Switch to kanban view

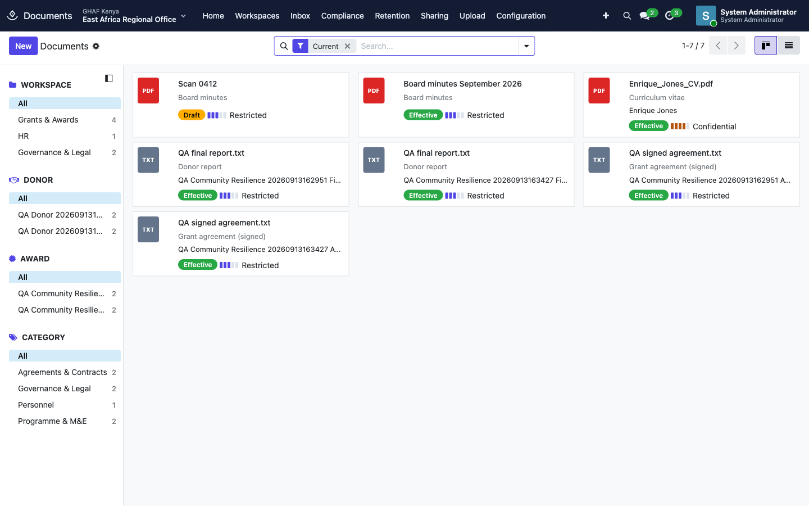766,46
